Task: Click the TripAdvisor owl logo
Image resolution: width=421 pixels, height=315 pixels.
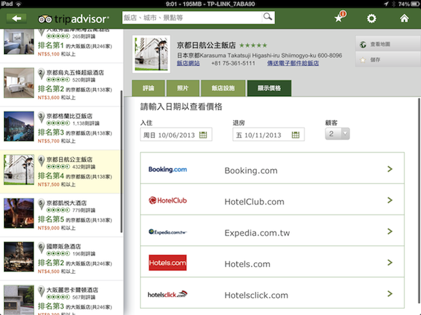Action: click(45, 19)
